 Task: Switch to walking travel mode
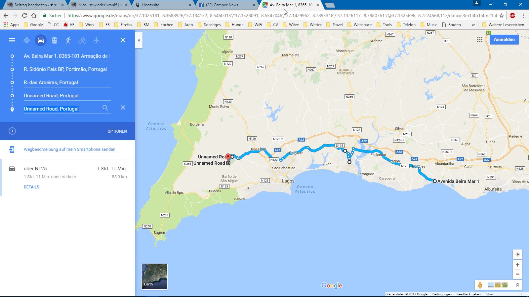pos(68,40)
